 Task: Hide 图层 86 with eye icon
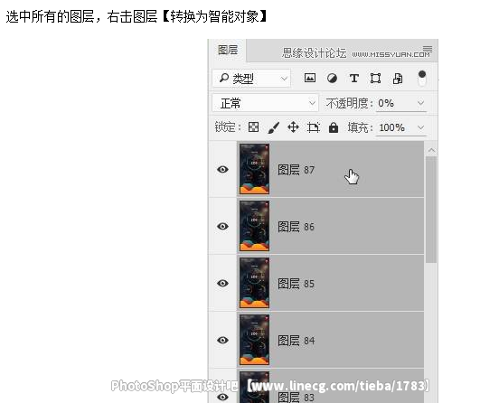point(223,226)
